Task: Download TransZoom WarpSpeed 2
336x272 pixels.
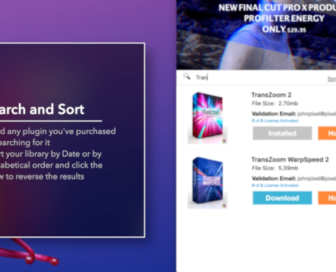Action: 282,198
